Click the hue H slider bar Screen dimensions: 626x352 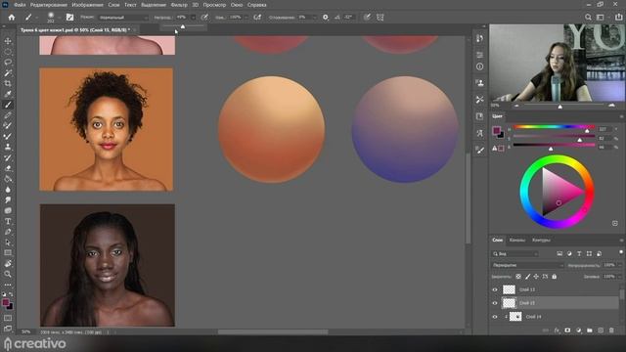[x=554, y=127]
